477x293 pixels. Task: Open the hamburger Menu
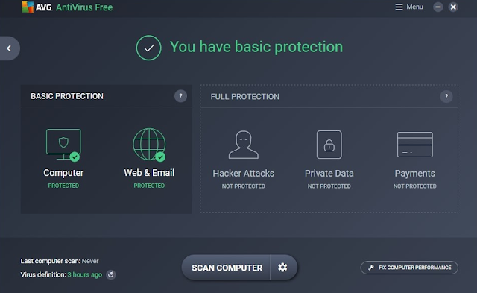point(409,7)
